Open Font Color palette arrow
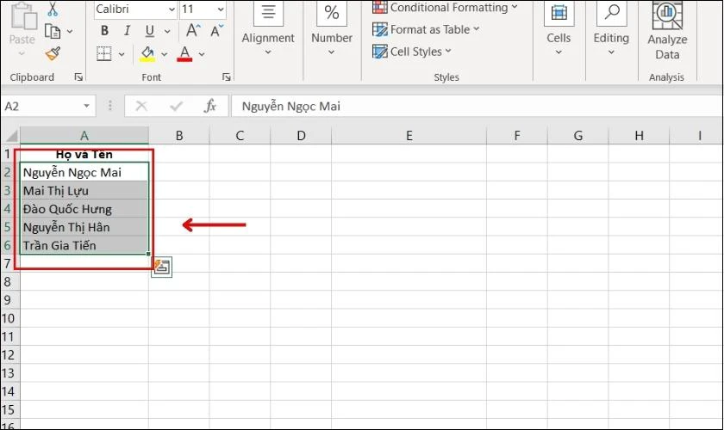This screenshot has width=724, height=430. click(202, 54)
